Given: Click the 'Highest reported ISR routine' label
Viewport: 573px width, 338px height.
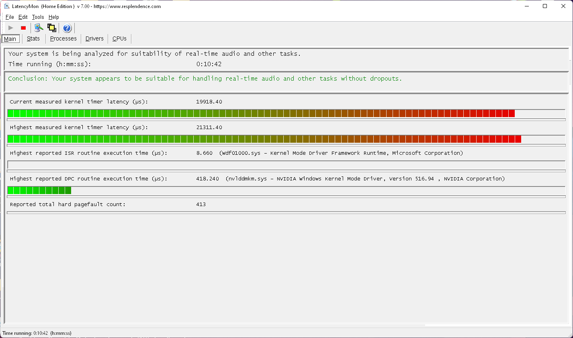Looking at the screenshot, I should [88, 153].
